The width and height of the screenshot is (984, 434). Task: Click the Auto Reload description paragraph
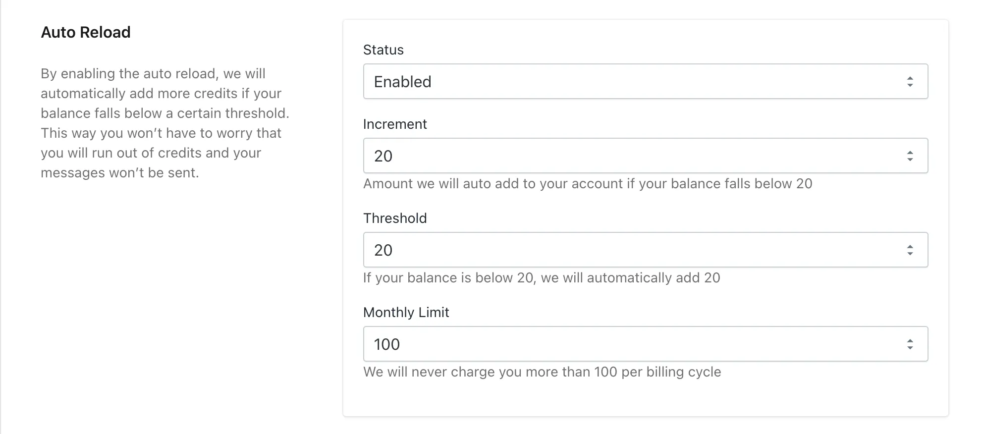[x=165, y=123]
